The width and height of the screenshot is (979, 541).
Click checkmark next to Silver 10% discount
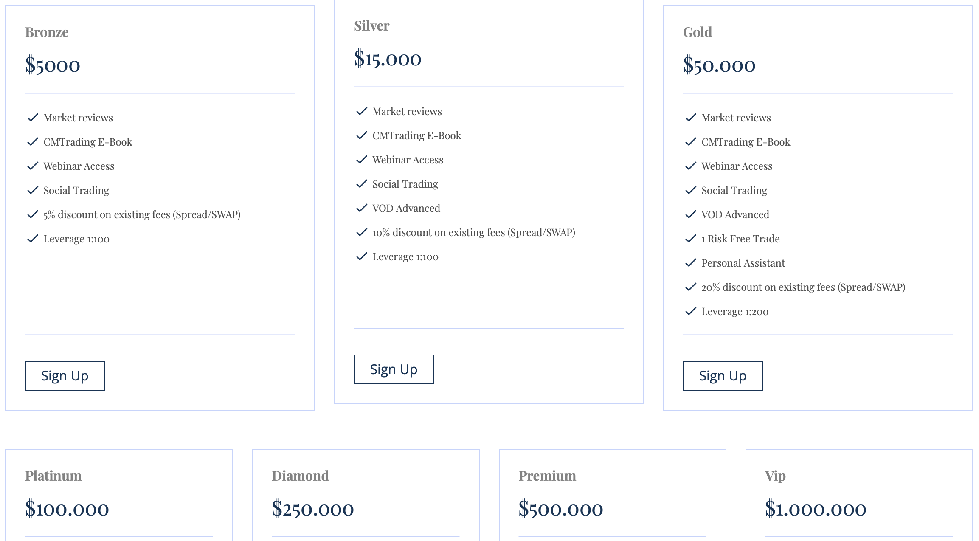pyautogui.click(x=362, y=232)
